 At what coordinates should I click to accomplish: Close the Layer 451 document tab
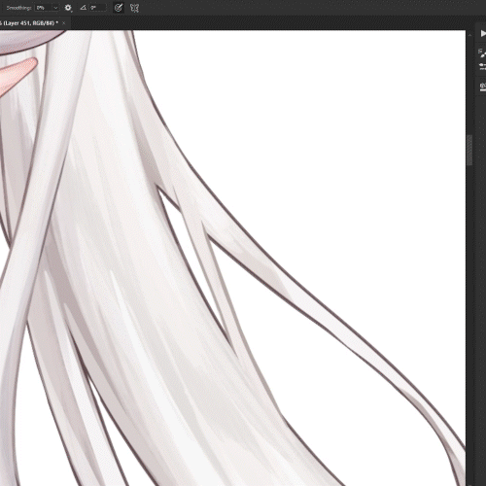[x=63, y=23]
